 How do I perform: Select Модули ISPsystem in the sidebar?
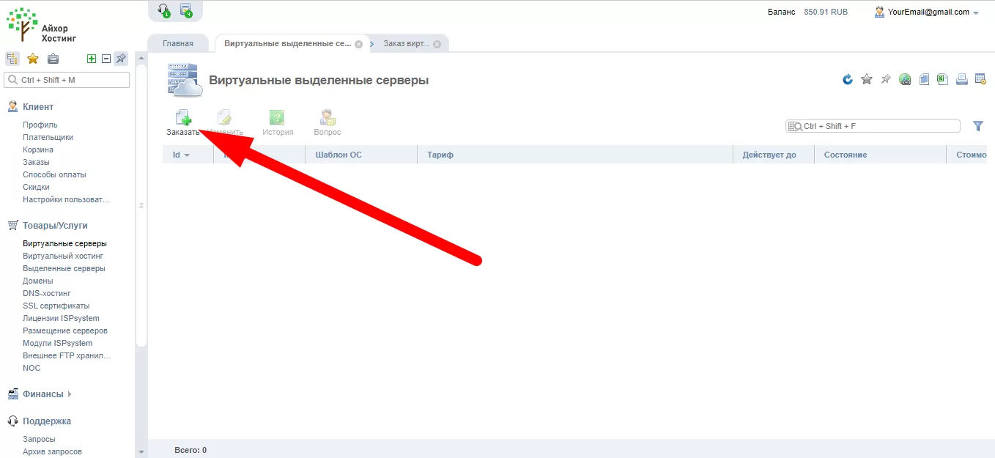[x=57, y=343]
